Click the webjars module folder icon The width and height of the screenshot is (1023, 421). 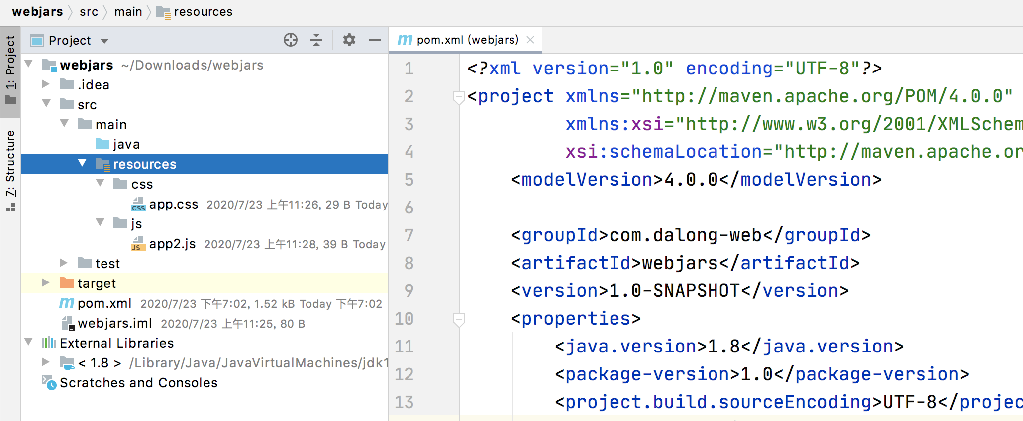coord(49,65)
